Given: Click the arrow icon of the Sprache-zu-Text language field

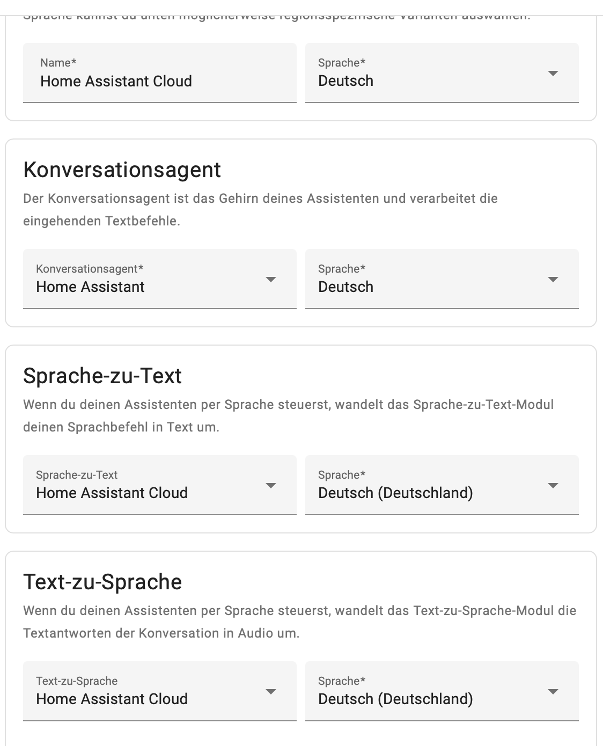Looking at the screenshot, I should point(553,485).
